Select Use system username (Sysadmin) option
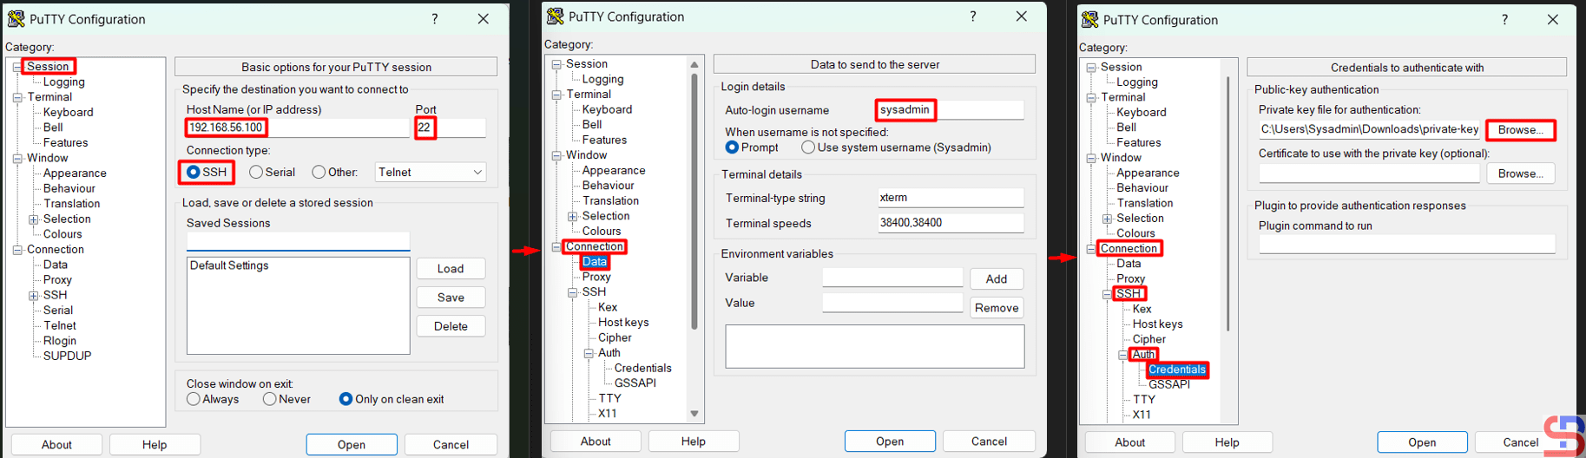Screen dimensions: 1586x458 (x=808, y=147)
